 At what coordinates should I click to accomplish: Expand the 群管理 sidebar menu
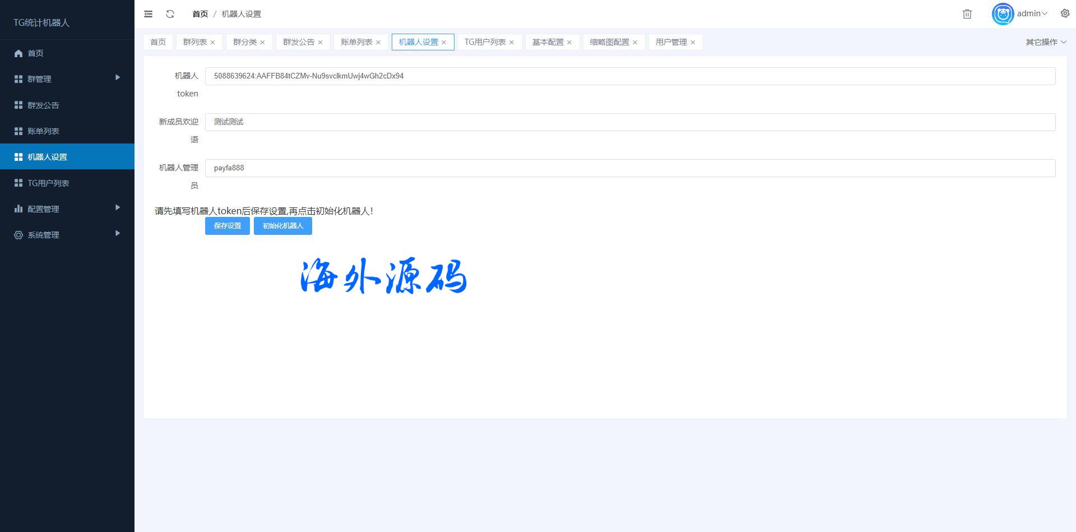(67, 79)
